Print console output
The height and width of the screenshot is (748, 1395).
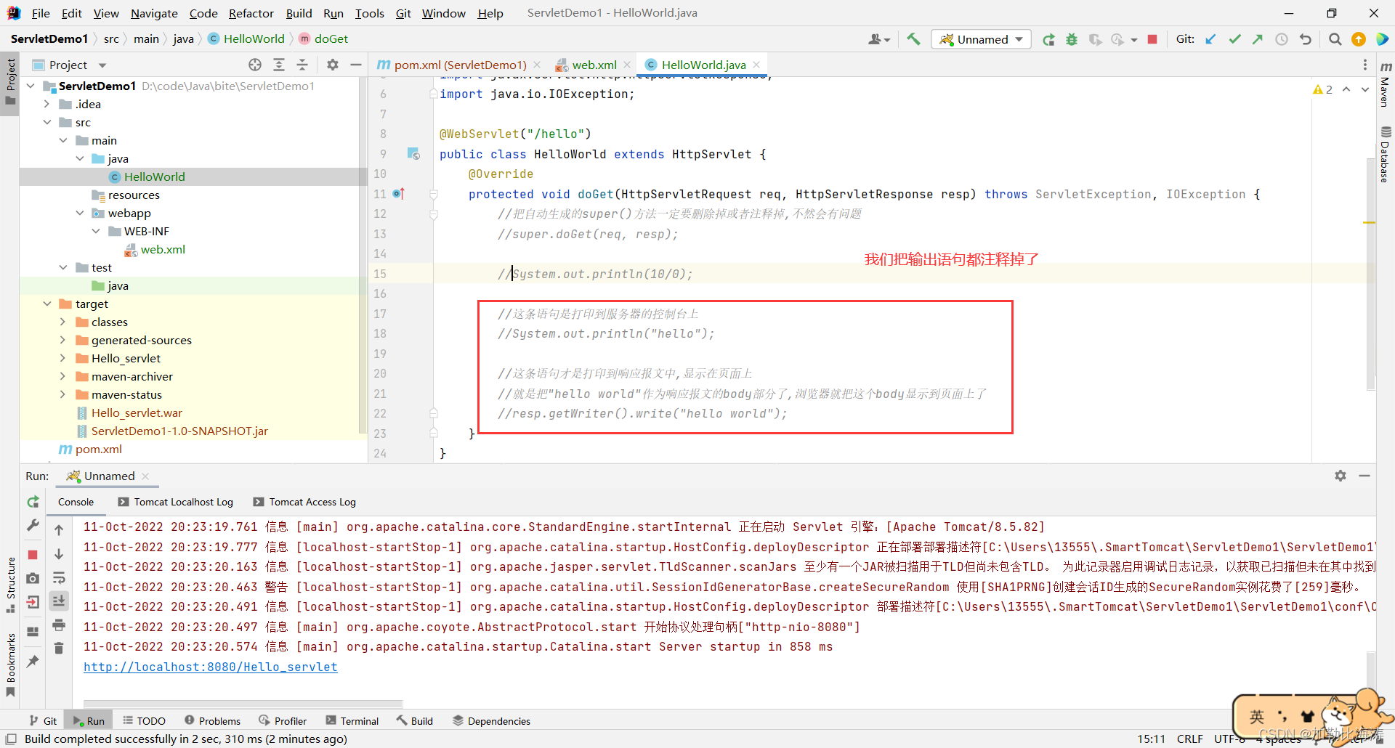tap(60, 626)
